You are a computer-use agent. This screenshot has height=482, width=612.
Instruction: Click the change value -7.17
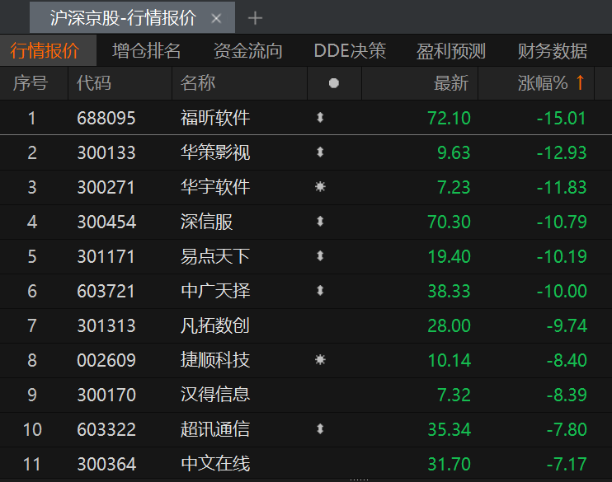[567, 465]
